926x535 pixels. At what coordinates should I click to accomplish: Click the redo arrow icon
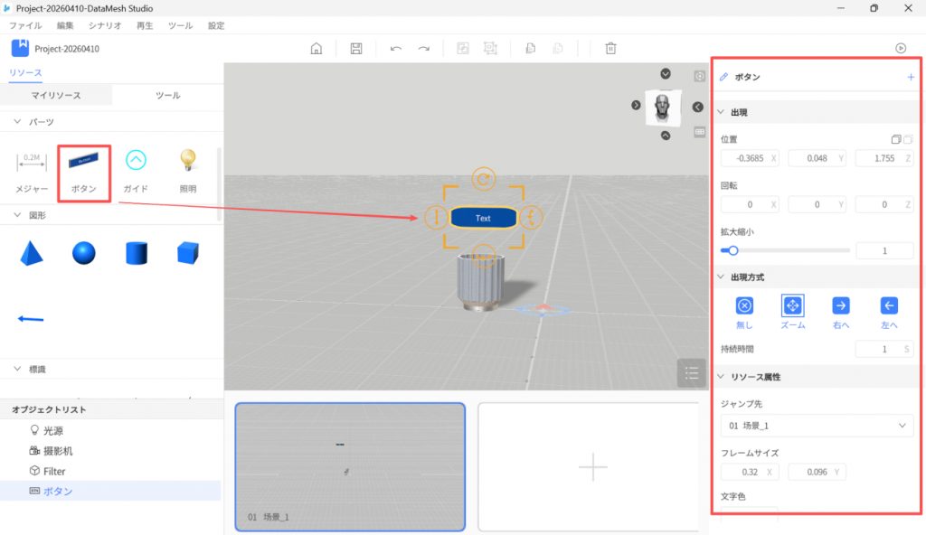(x=423, y=49)
